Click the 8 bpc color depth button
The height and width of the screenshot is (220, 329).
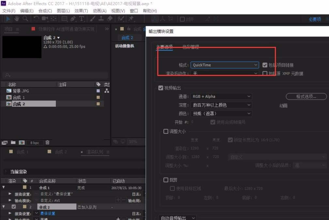[x=35, y=143]
